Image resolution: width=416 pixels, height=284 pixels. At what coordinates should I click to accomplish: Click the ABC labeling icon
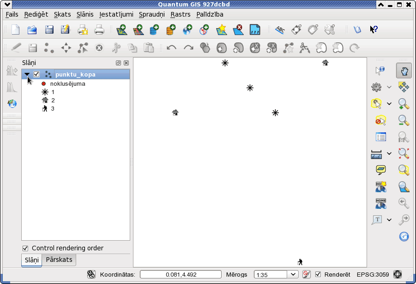[x=280, y=30]
